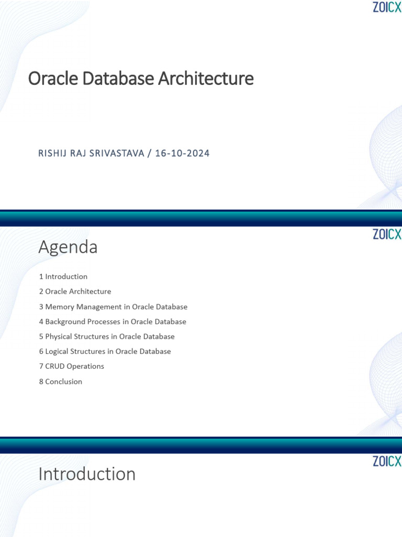Select the Oracle Database Architecture title

[141, 79]
